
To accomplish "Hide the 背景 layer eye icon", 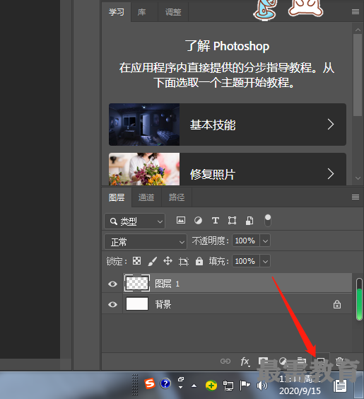I will coord(112,304).
